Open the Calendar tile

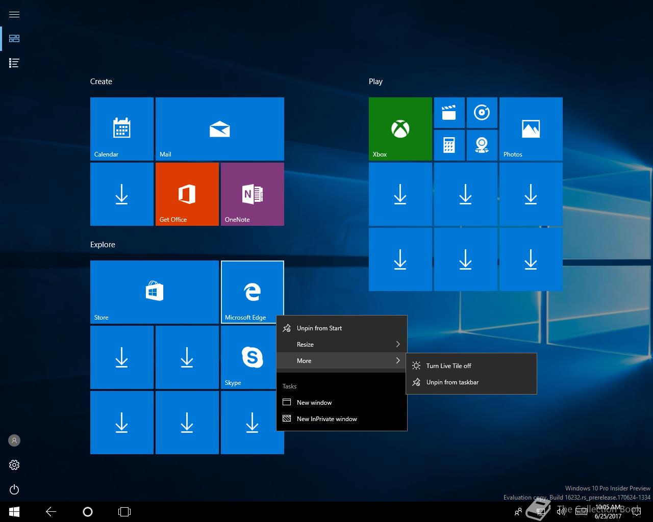(x=122, y=129)
